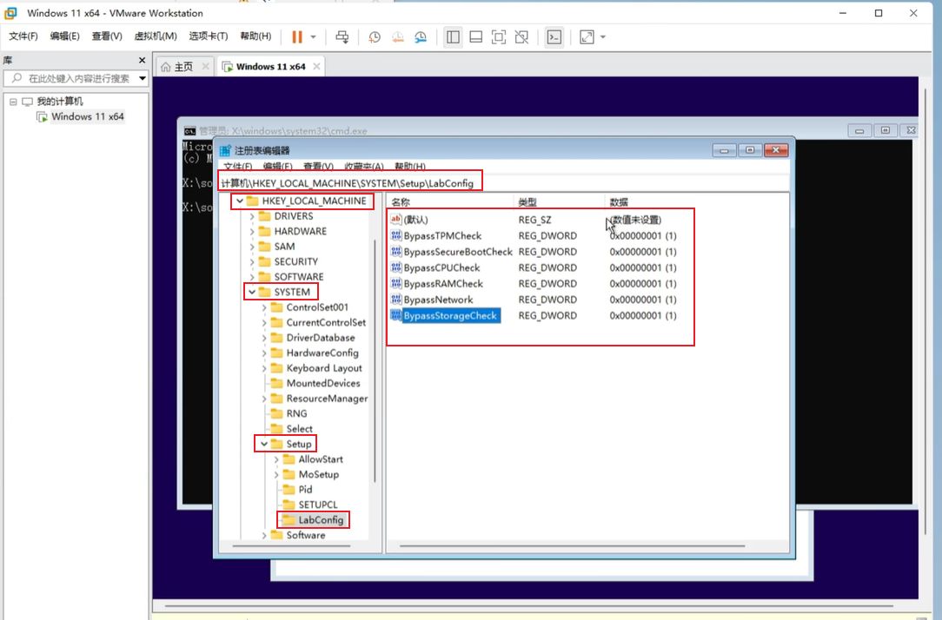The height and width of the screenshot is (620, 942).
Task: Toggle Unity mode icon in toolbar
Action: point(521,36)
